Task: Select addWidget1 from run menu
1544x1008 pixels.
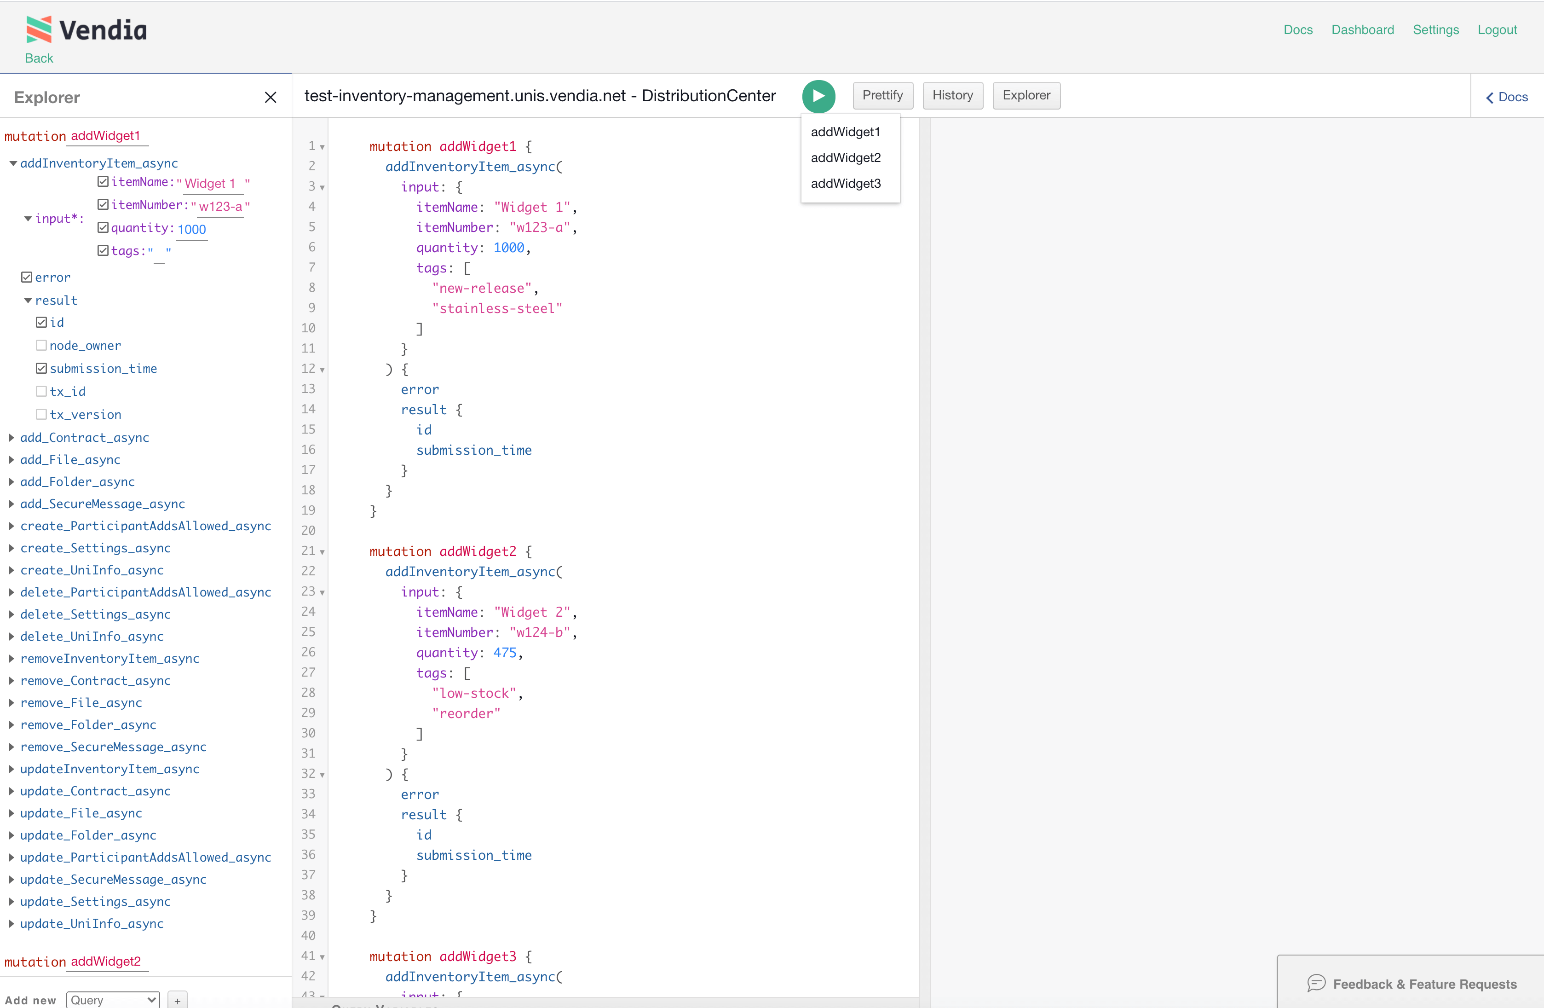Action: [x=845, y=132]
